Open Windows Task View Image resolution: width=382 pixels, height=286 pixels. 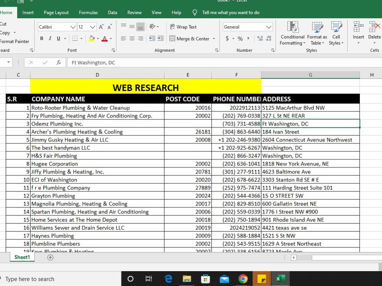click(148, 279)
